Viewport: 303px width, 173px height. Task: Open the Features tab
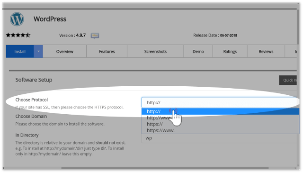[107, 52]
